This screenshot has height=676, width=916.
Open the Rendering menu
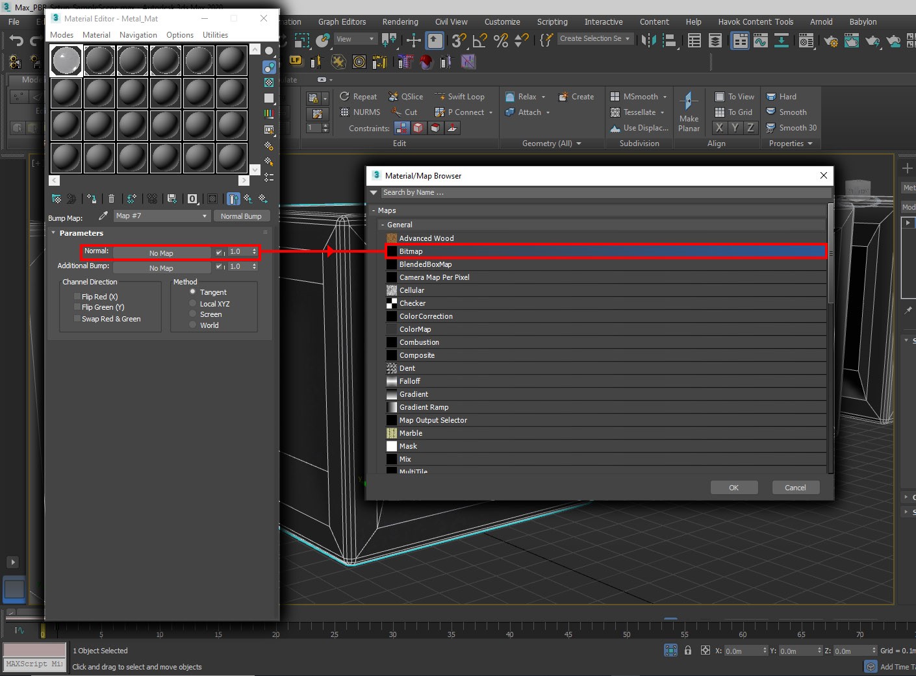point(400,21)
